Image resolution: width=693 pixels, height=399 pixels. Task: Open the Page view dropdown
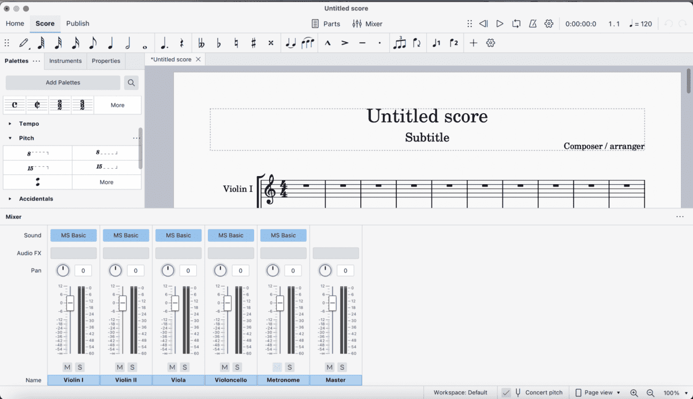coord(597,392)
